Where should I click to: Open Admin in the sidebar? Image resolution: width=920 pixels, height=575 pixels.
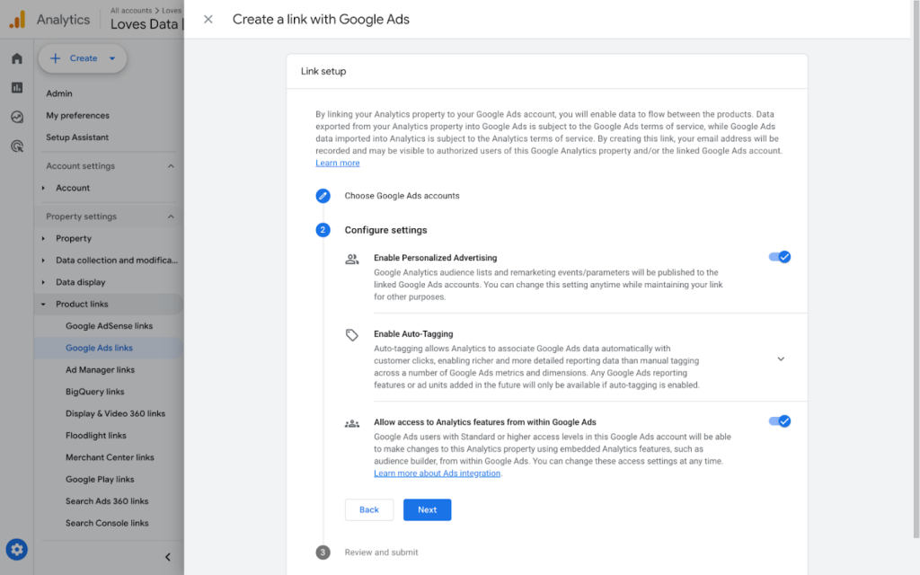pyautogui.click(x=59, y=93)
